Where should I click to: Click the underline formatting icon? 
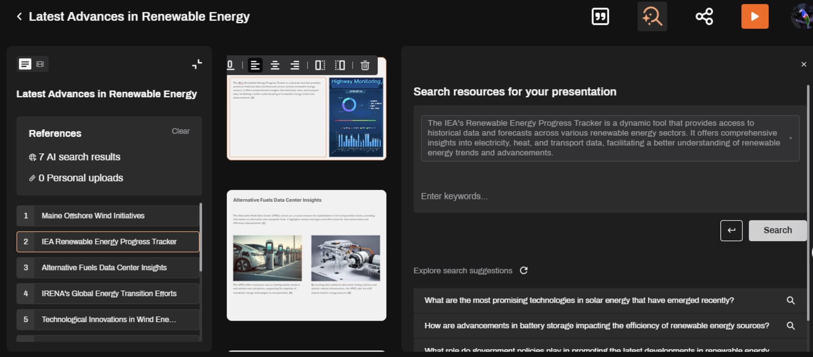tap(231, 65)
